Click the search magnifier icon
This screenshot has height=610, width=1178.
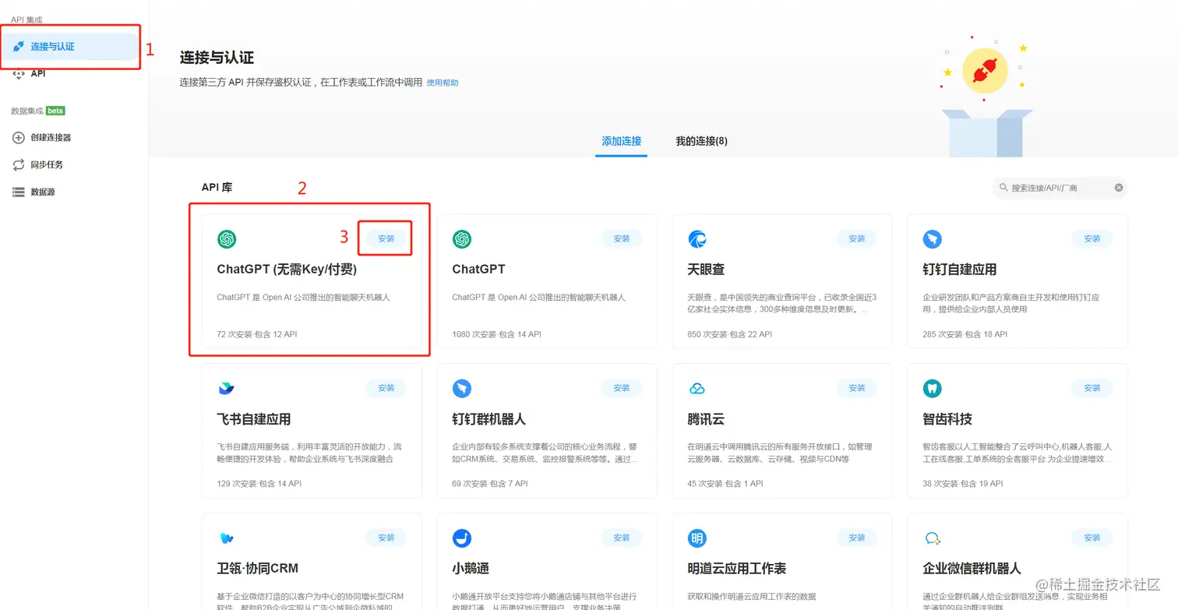(x=1003, y=188)
